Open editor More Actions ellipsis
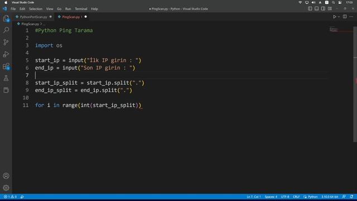Viewport: 357px width, 201px height. tap(351, 17)
